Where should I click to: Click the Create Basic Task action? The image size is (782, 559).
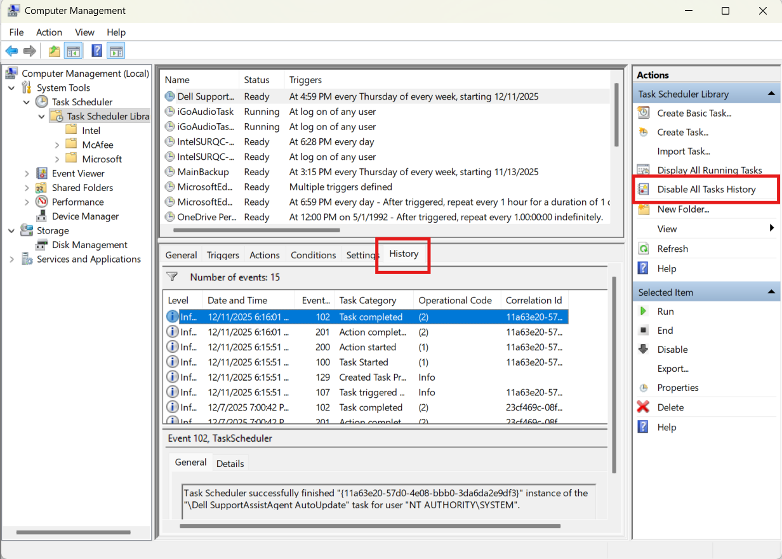click(694, 113)
